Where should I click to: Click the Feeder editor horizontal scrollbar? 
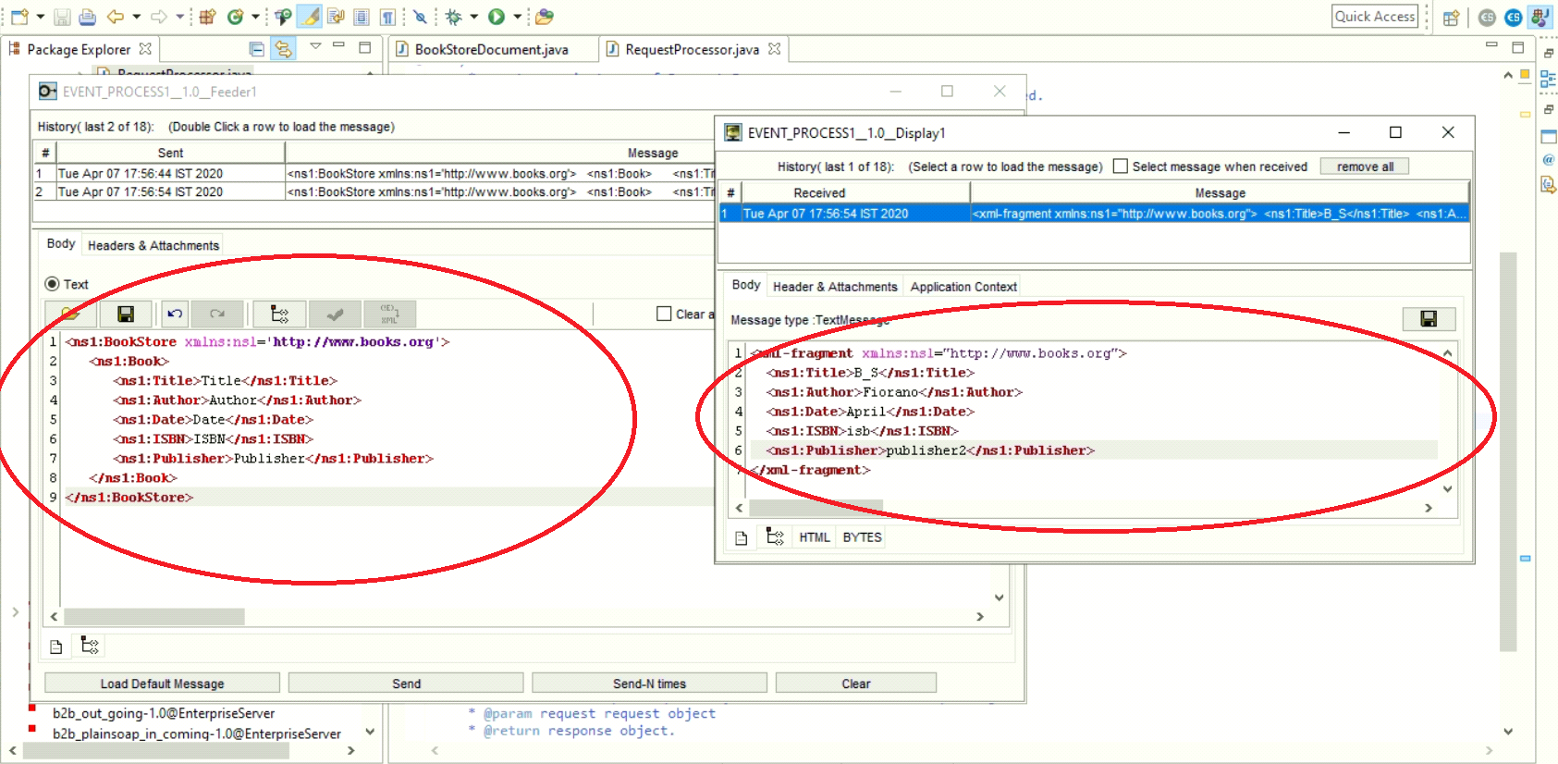[x=154, y=616]
